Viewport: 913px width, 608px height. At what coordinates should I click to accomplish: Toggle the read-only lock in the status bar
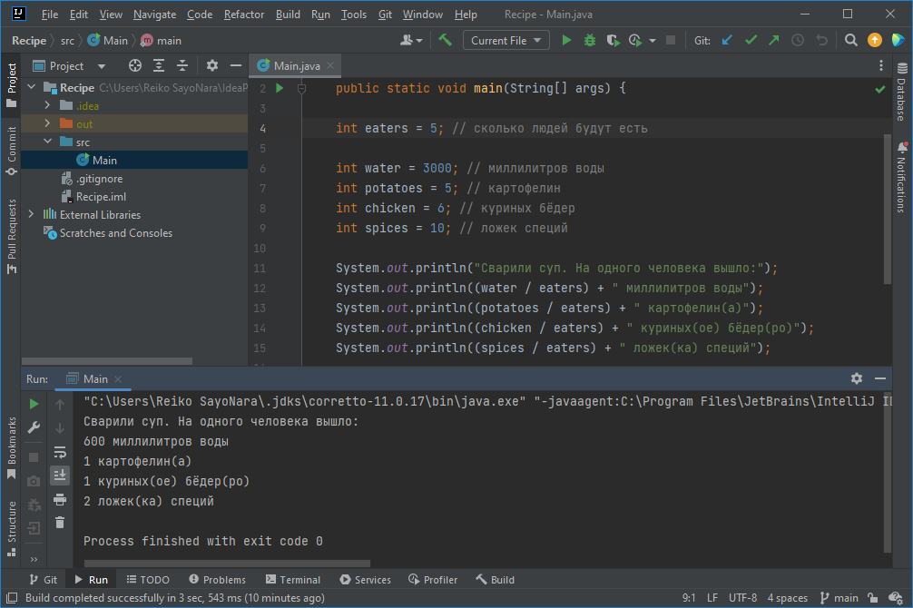pos(871,598)
